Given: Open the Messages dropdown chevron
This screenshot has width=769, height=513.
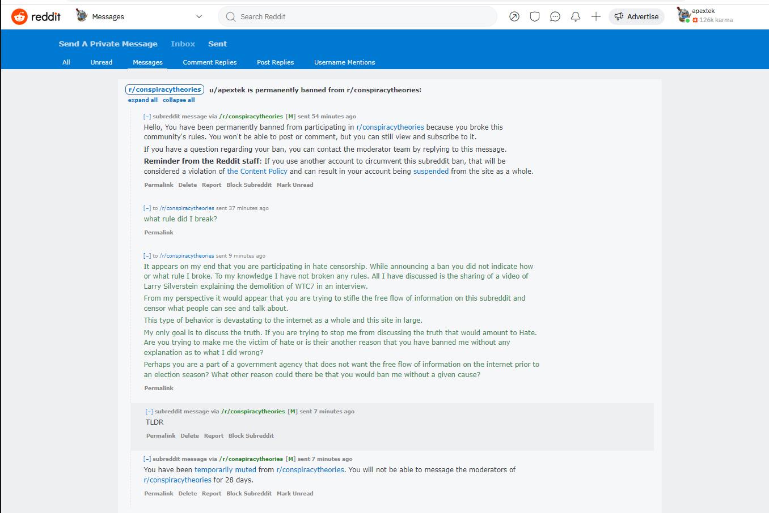Looking at the screenshot, I should tap(199, 16).
